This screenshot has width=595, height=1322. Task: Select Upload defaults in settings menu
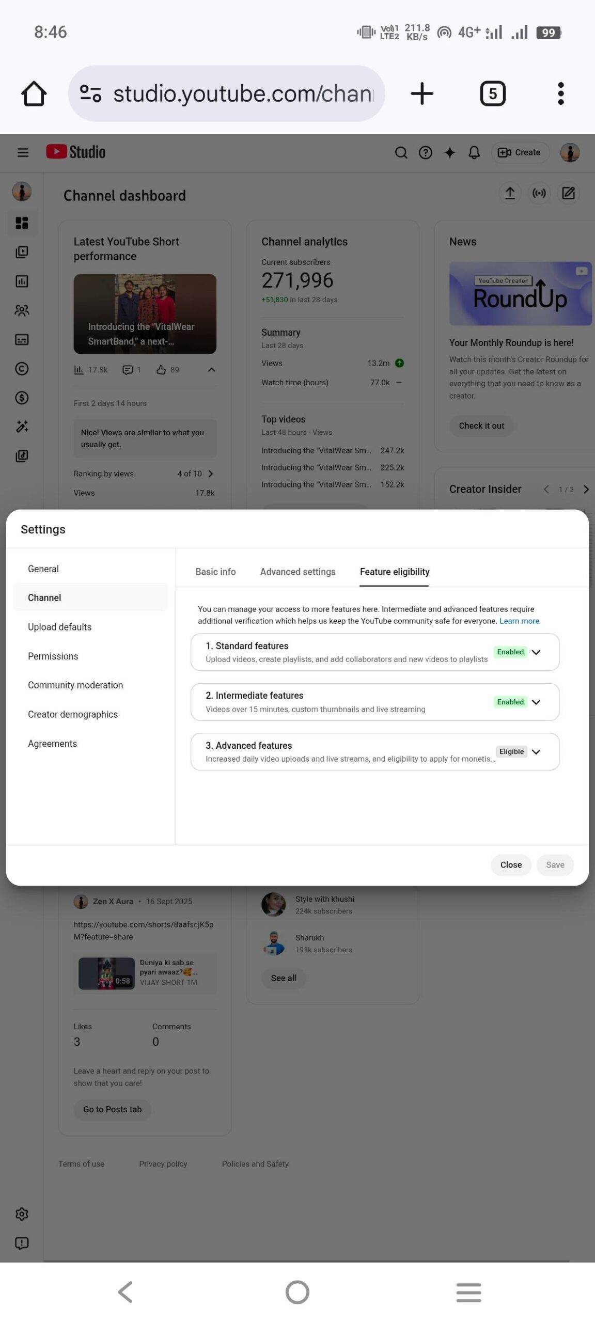(59, 627)
